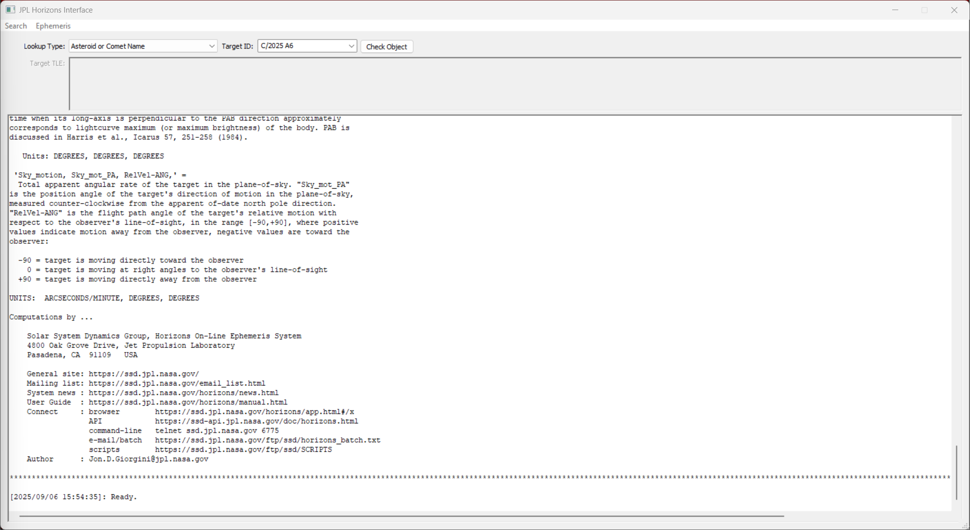This screenshot has width=970, height=530.
Task: Click '+90 = target is moving directly away' line
Action: point(137,280)
